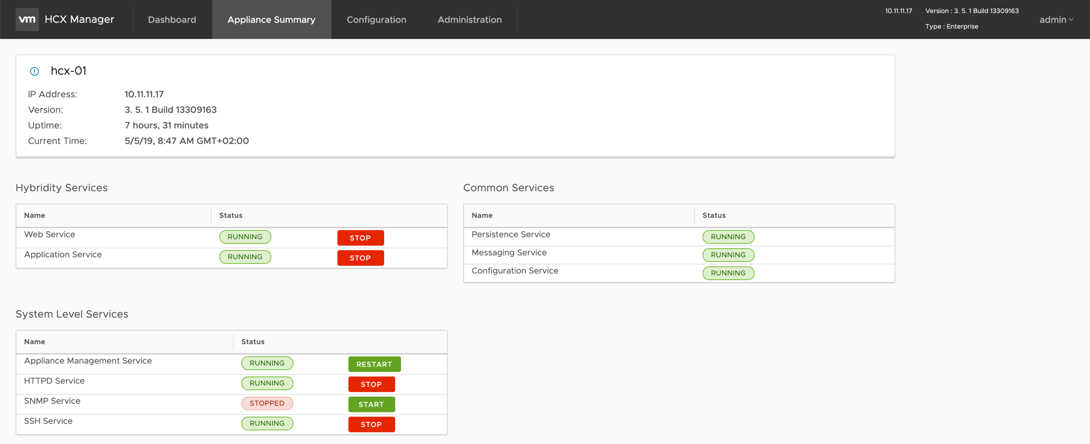Viewport: 1090px width, 444px height.
Task: Restart the Appliance Management Service
Action: point(374,364)
